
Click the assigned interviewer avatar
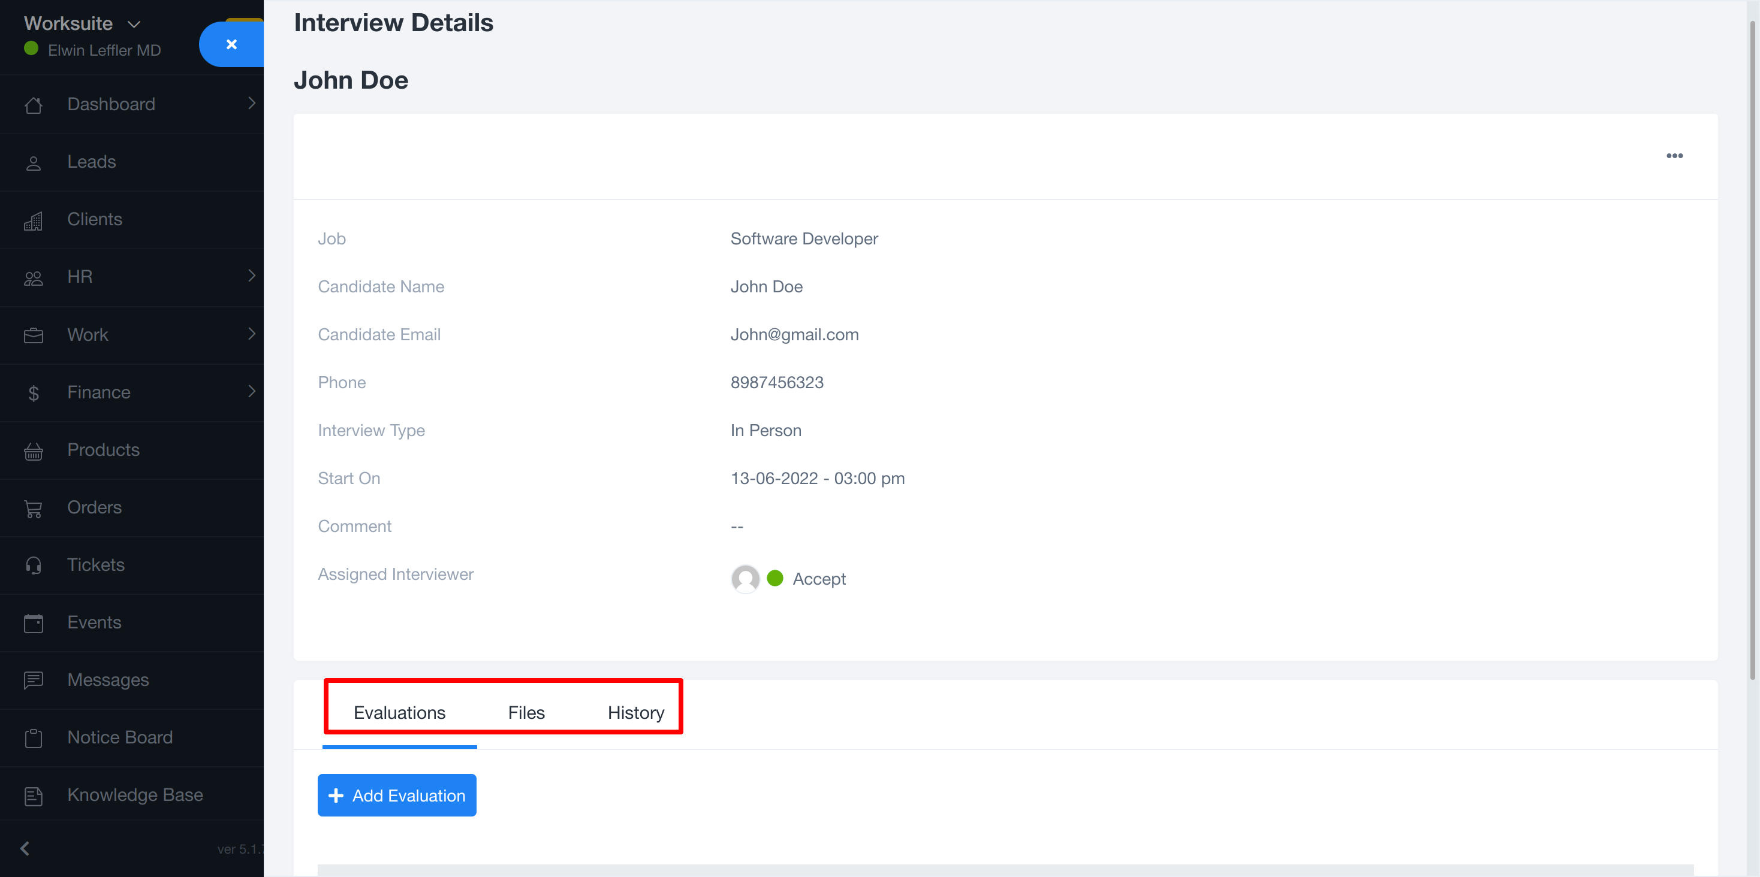tap(745, 579)
